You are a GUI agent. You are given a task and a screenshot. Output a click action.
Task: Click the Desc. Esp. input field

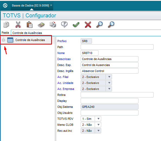click(110, 65)
